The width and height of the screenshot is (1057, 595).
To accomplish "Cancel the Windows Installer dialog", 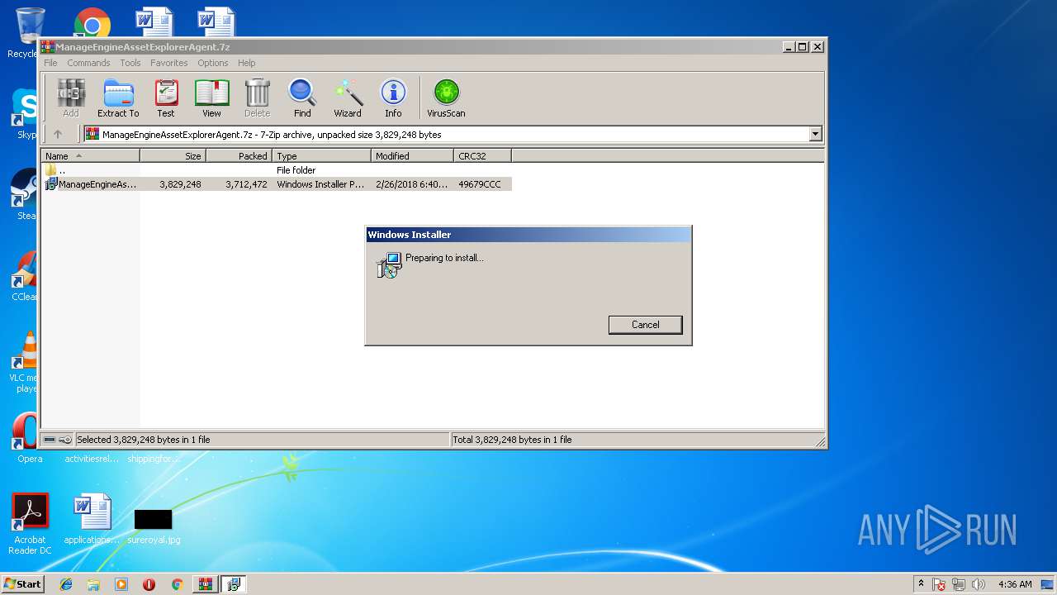I will tap(645, 325).
